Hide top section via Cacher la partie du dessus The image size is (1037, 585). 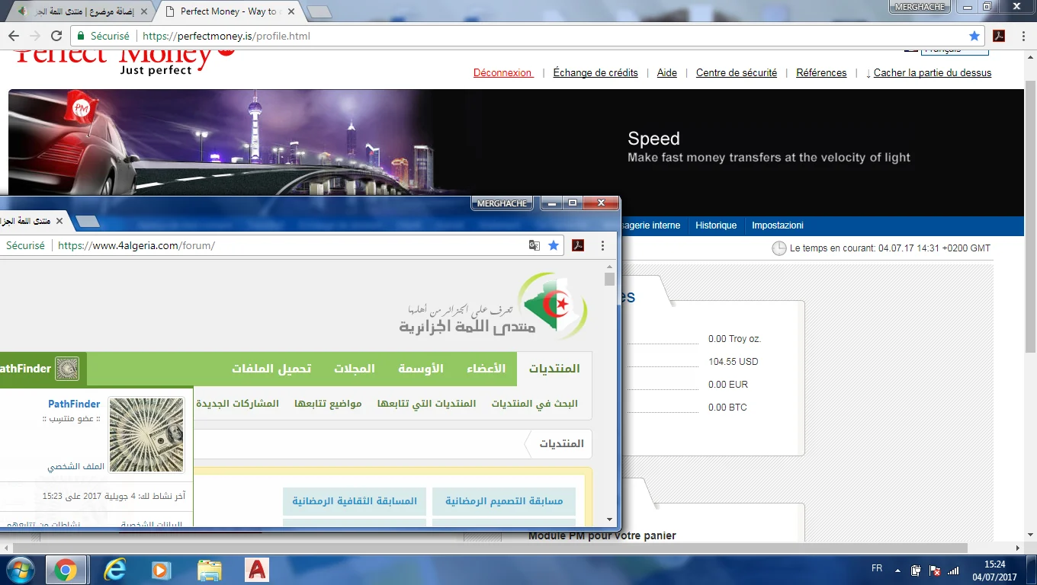click(932, 73)
